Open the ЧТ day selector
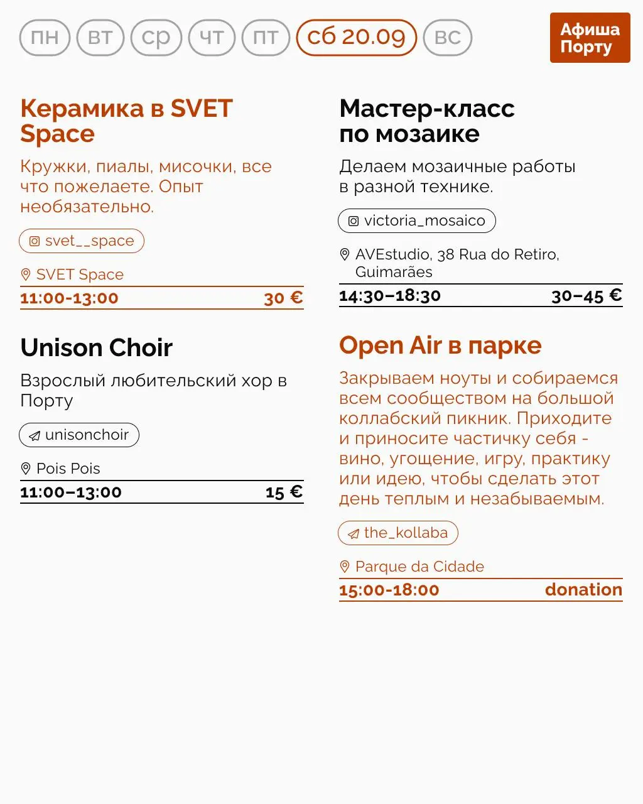Screen dimensions: 643x804 (210, 38)
